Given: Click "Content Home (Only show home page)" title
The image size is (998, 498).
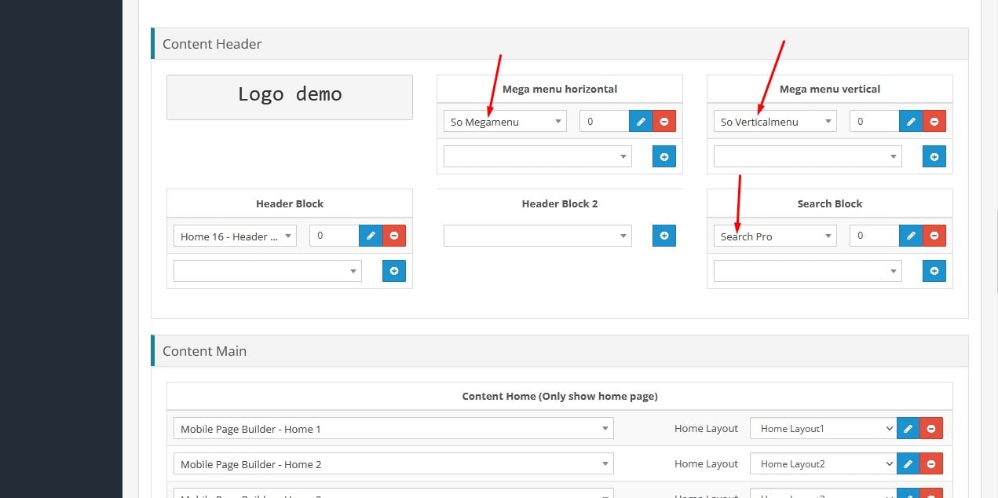Looking at the screenshot, I should point(560,396).
